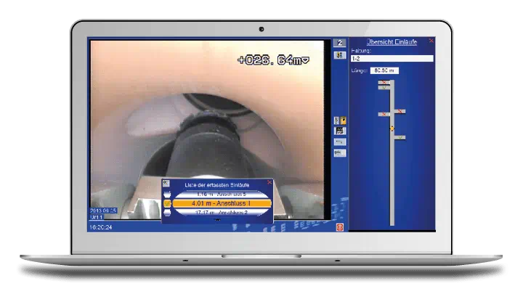
Task: Click the Haltung input field showing 1-2
Action: click(x=392, y=59)
